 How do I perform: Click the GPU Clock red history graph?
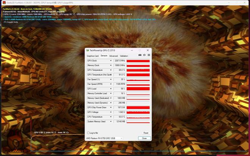[138, 61]
